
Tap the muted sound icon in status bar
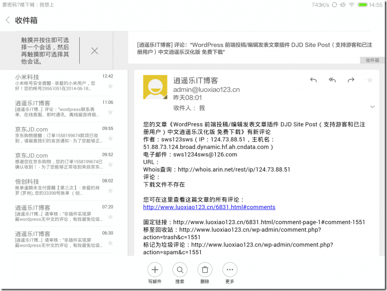click(343, 5)
